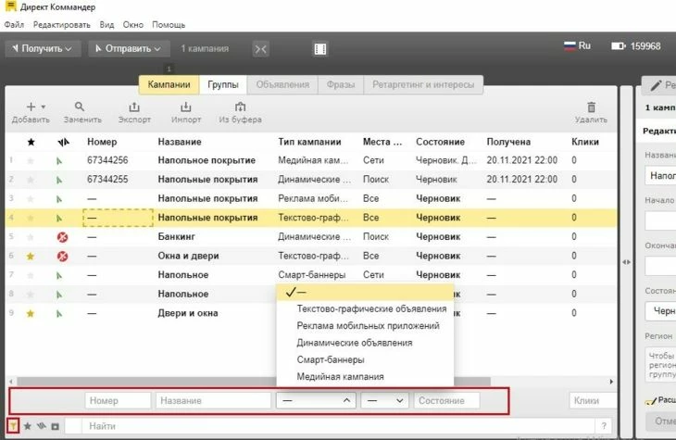This screenshot has height=440, width=676.
Task: Click the Состояние filter field
Action: point(446,401)
